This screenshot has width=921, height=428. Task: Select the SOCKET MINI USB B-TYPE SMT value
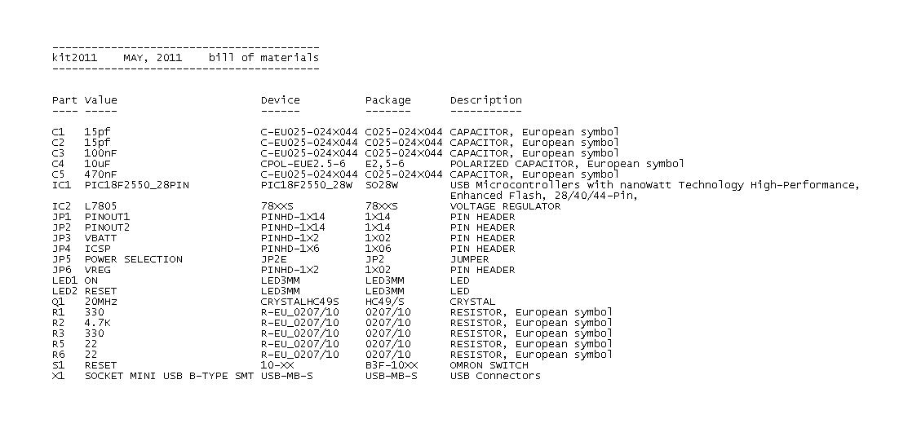click(169, 376)
